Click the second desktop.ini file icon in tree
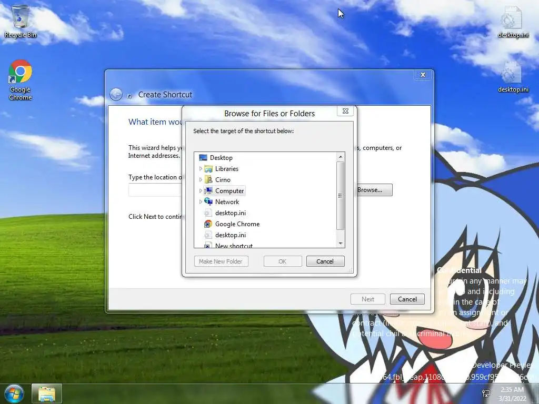The height and width of the screenshot is (404, 539). (x=208, y=235)
